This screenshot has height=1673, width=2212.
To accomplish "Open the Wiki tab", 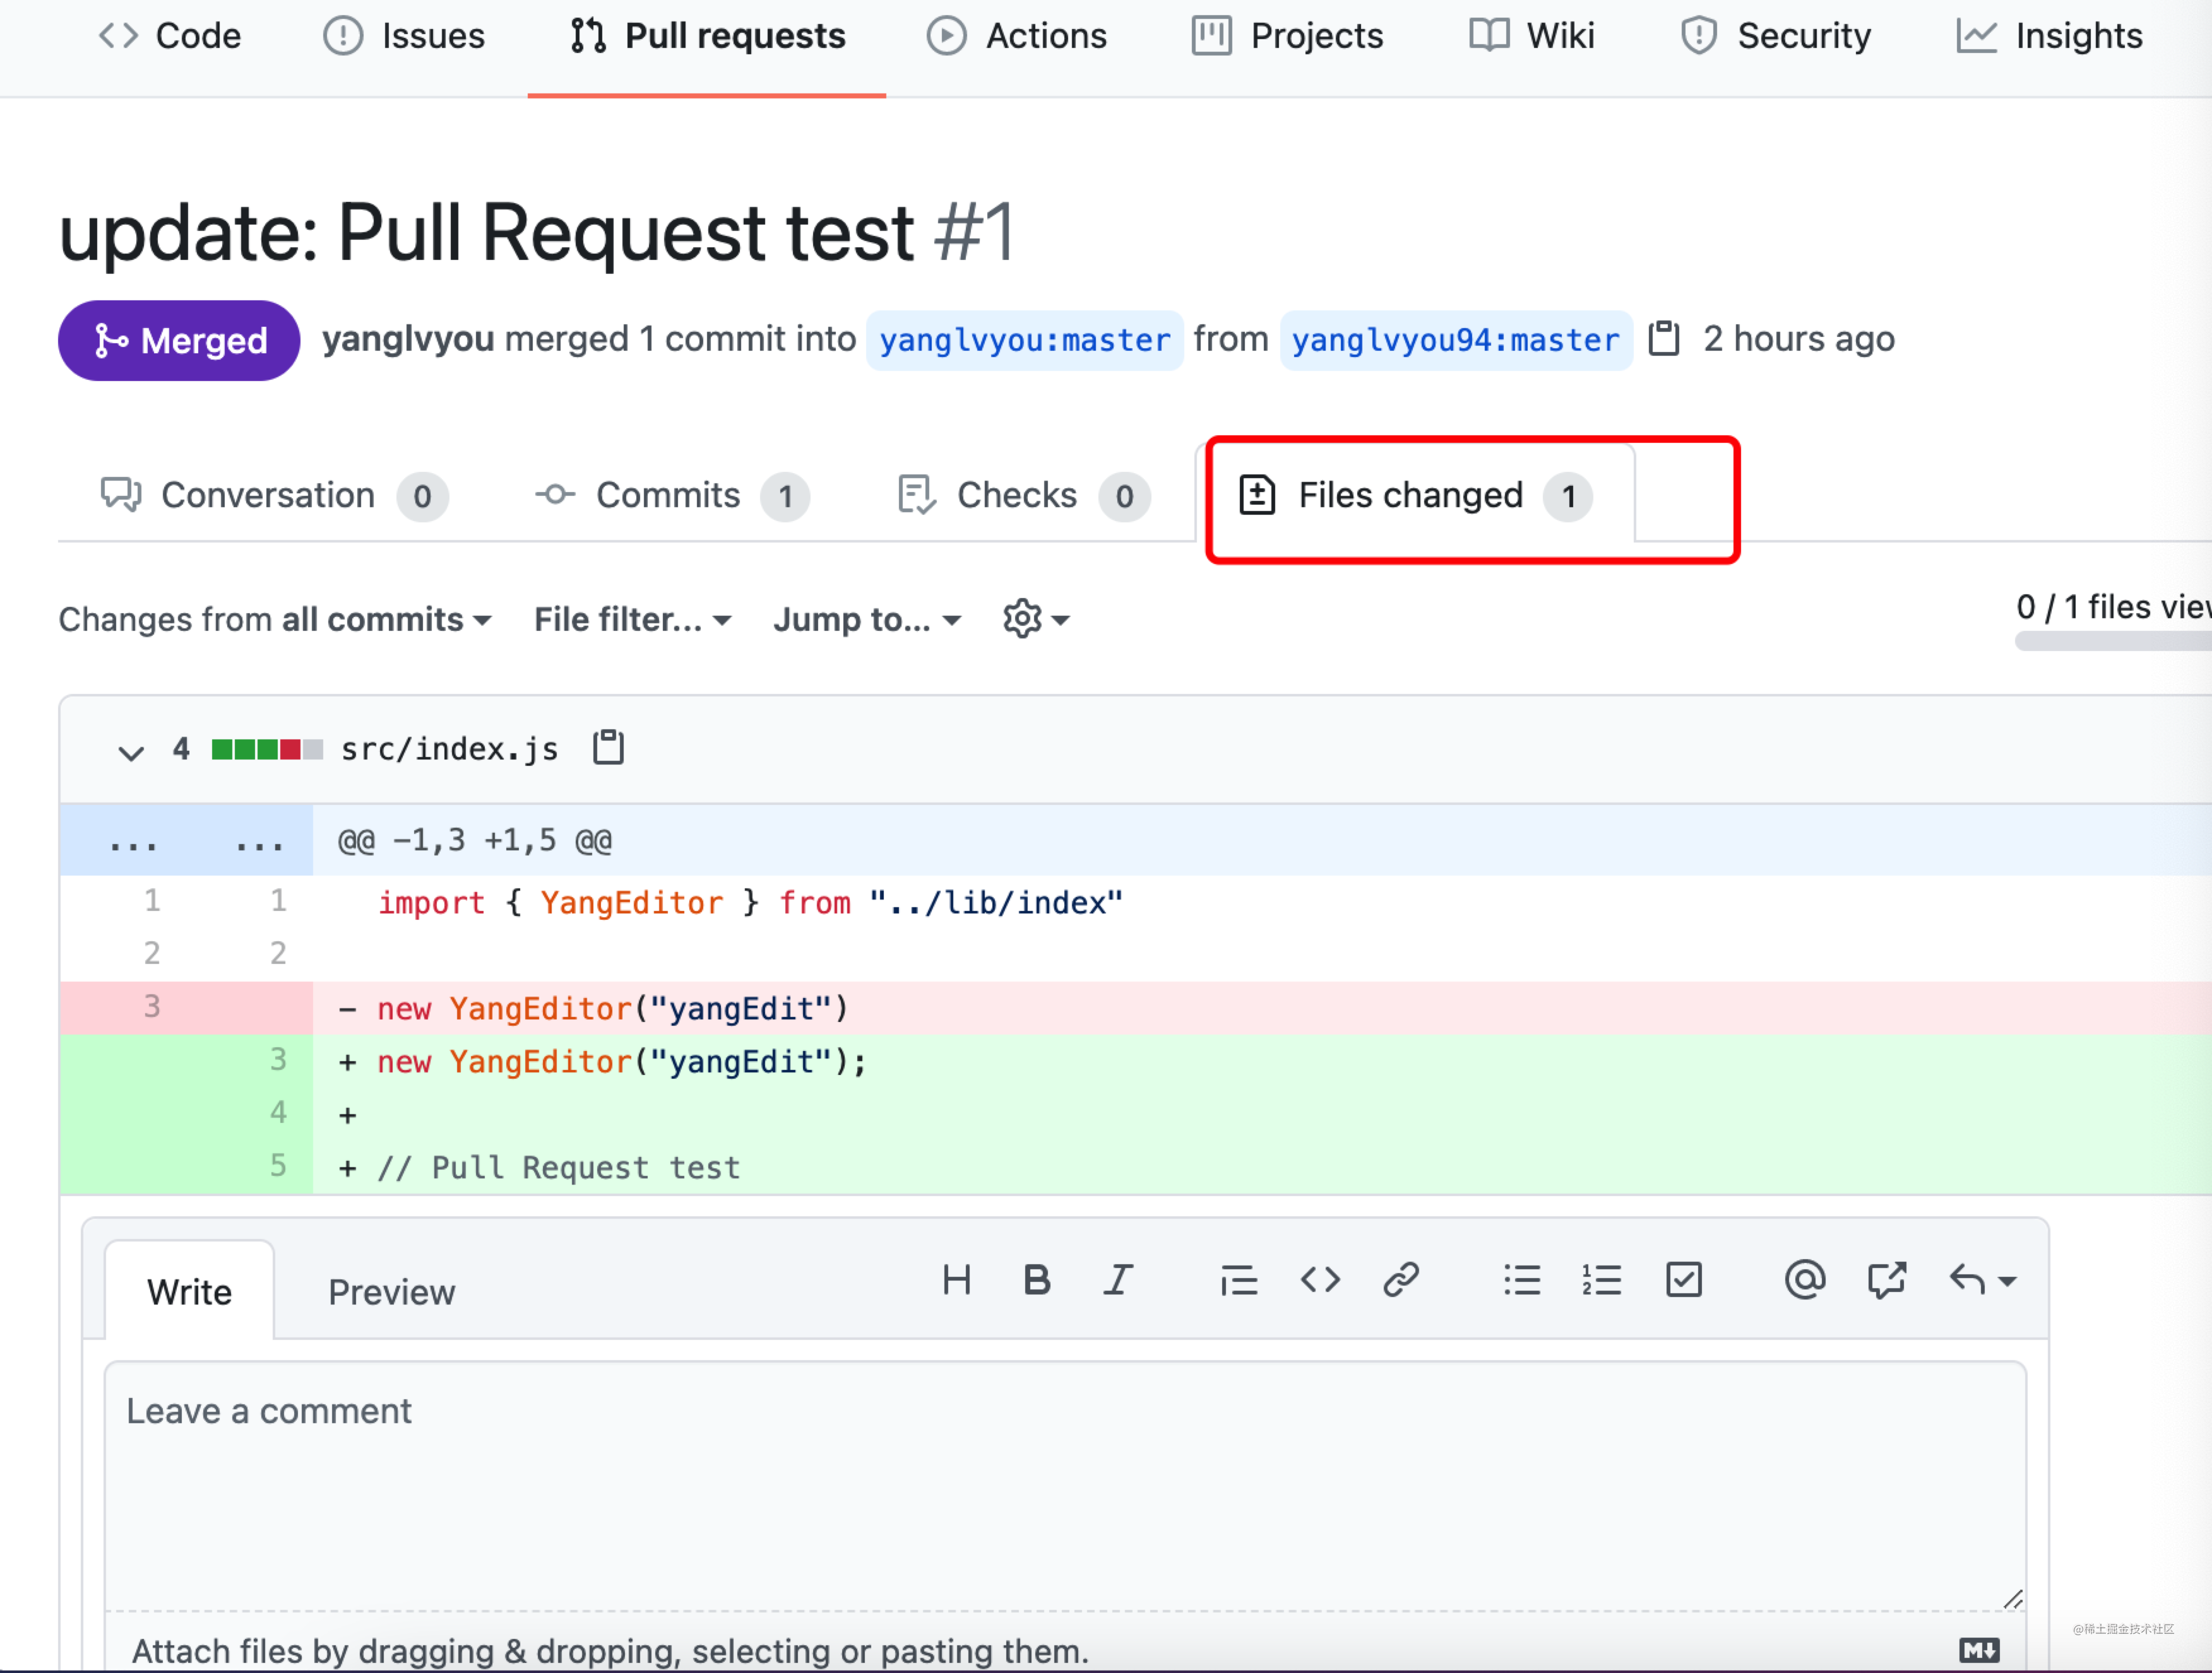I will point(1531,36).
